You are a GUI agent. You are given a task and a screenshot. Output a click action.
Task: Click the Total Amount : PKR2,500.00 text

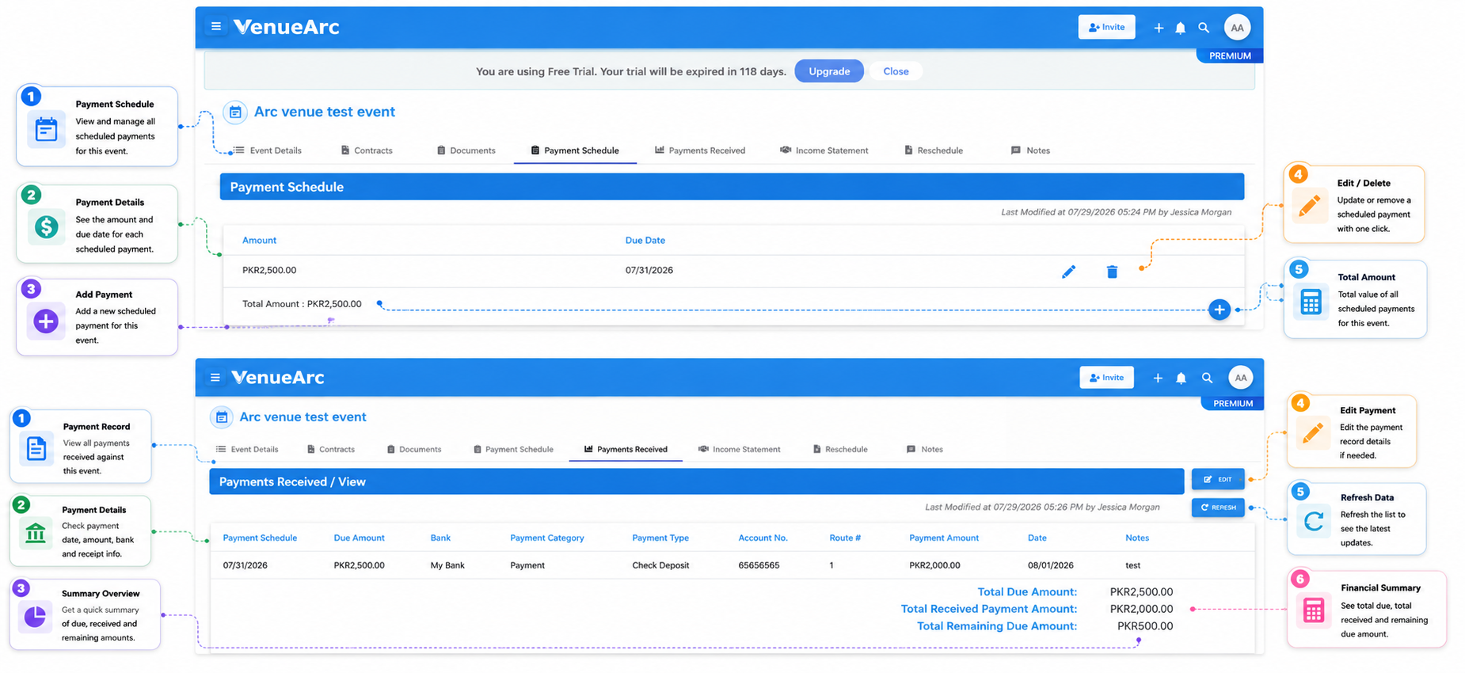302,304
